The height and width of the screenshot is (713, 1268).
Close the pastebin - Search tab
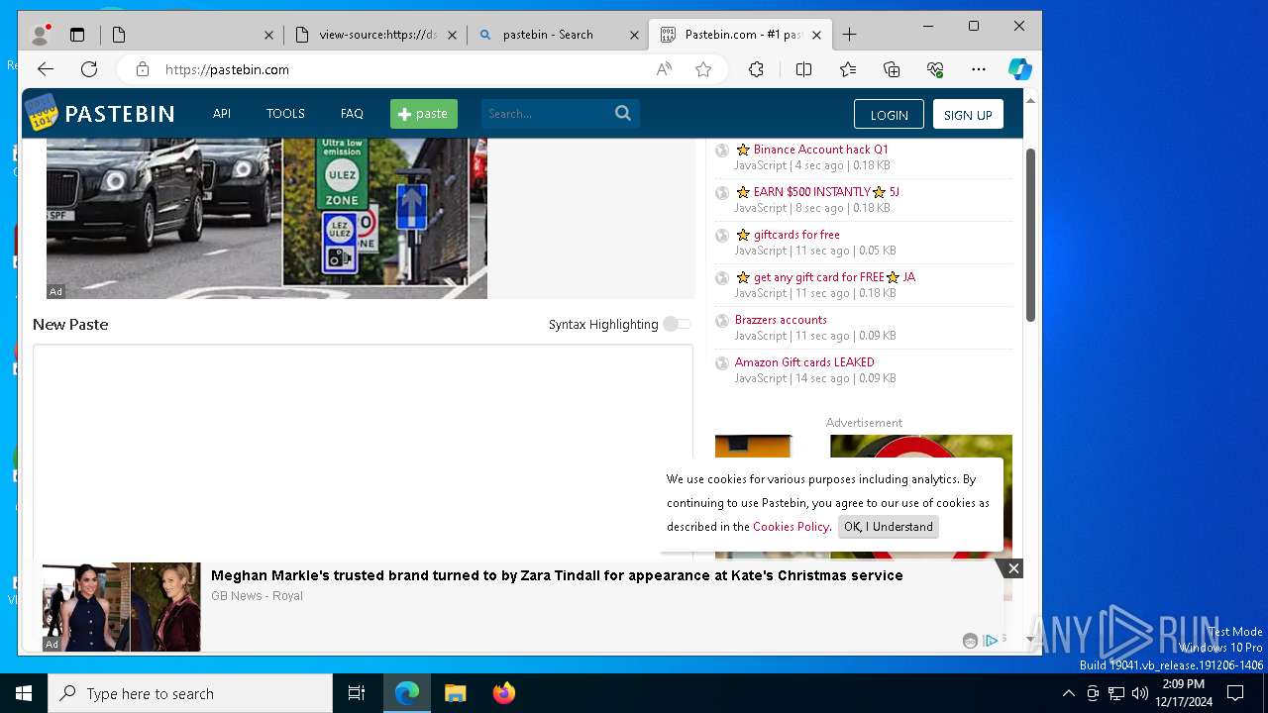pos(634,35)
